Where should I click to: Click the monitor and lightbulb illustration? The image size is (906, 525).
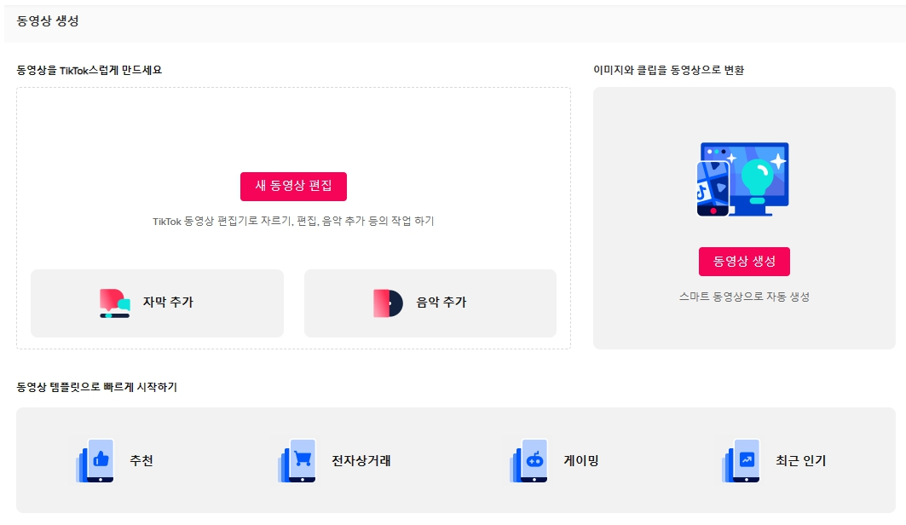[743, 179]
